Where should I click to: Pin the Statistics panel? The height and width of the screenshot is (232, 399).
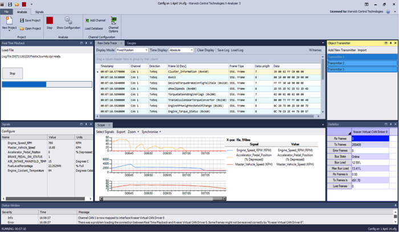(x=390, y=125)
